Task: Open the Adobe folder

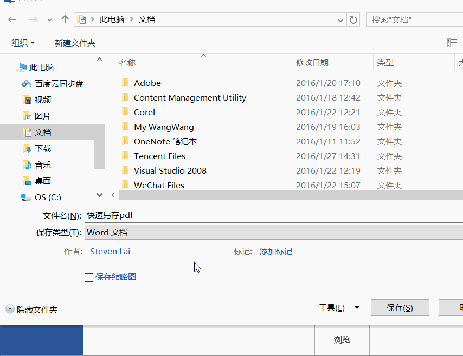Action: [x=147, y=83]
